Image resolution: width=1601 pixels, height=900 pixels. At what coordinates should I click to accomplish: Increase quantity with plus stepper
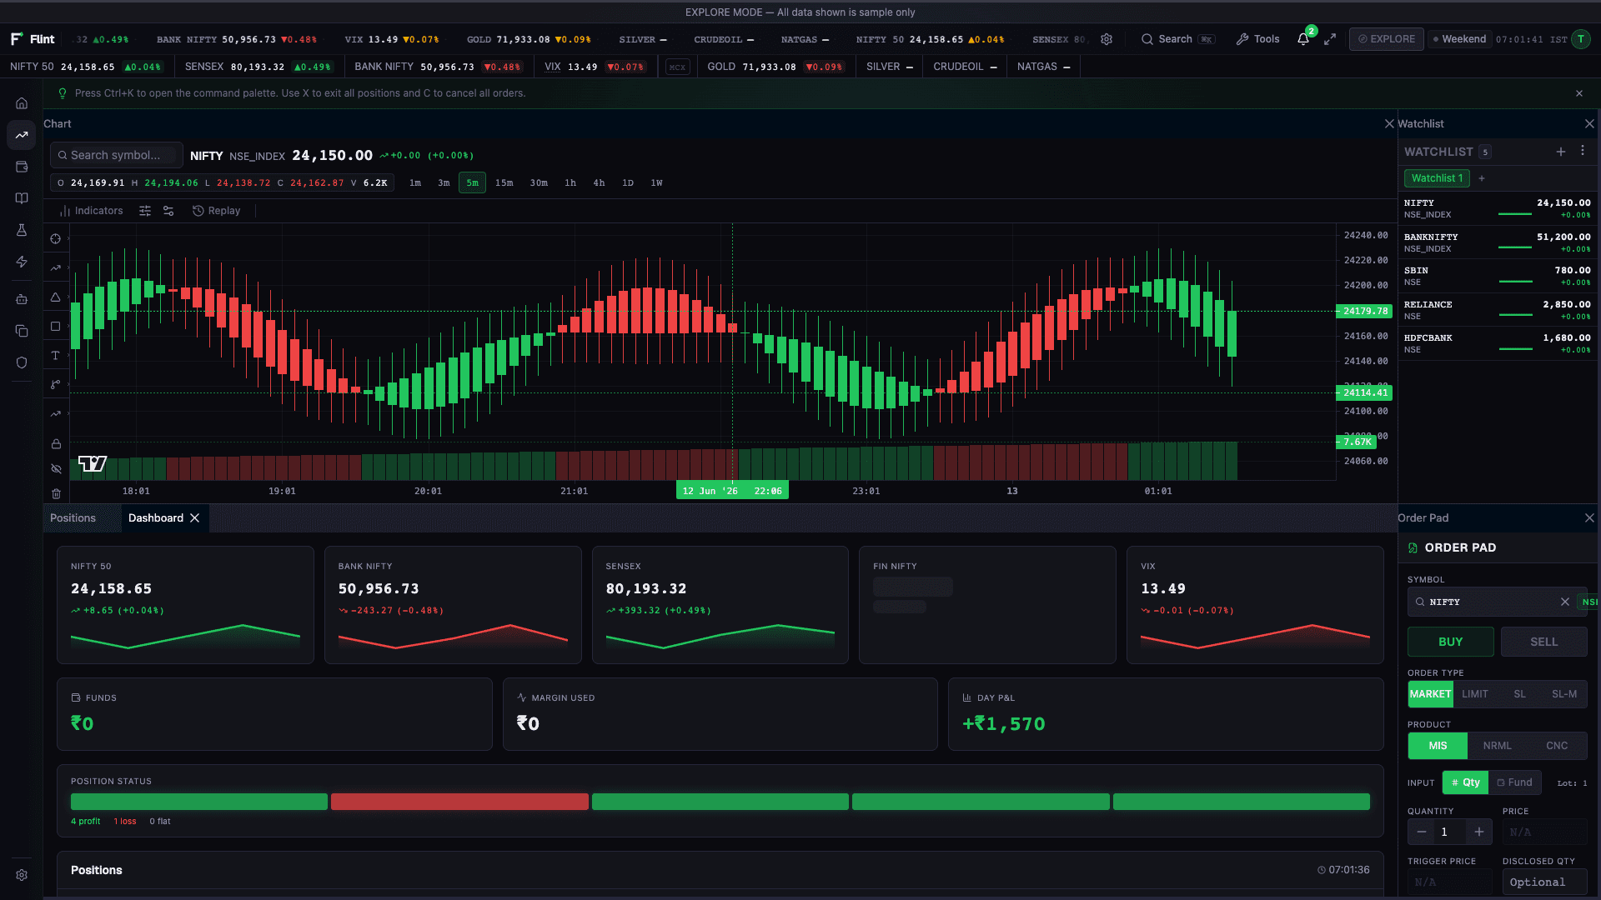(x=1478, y=832)
